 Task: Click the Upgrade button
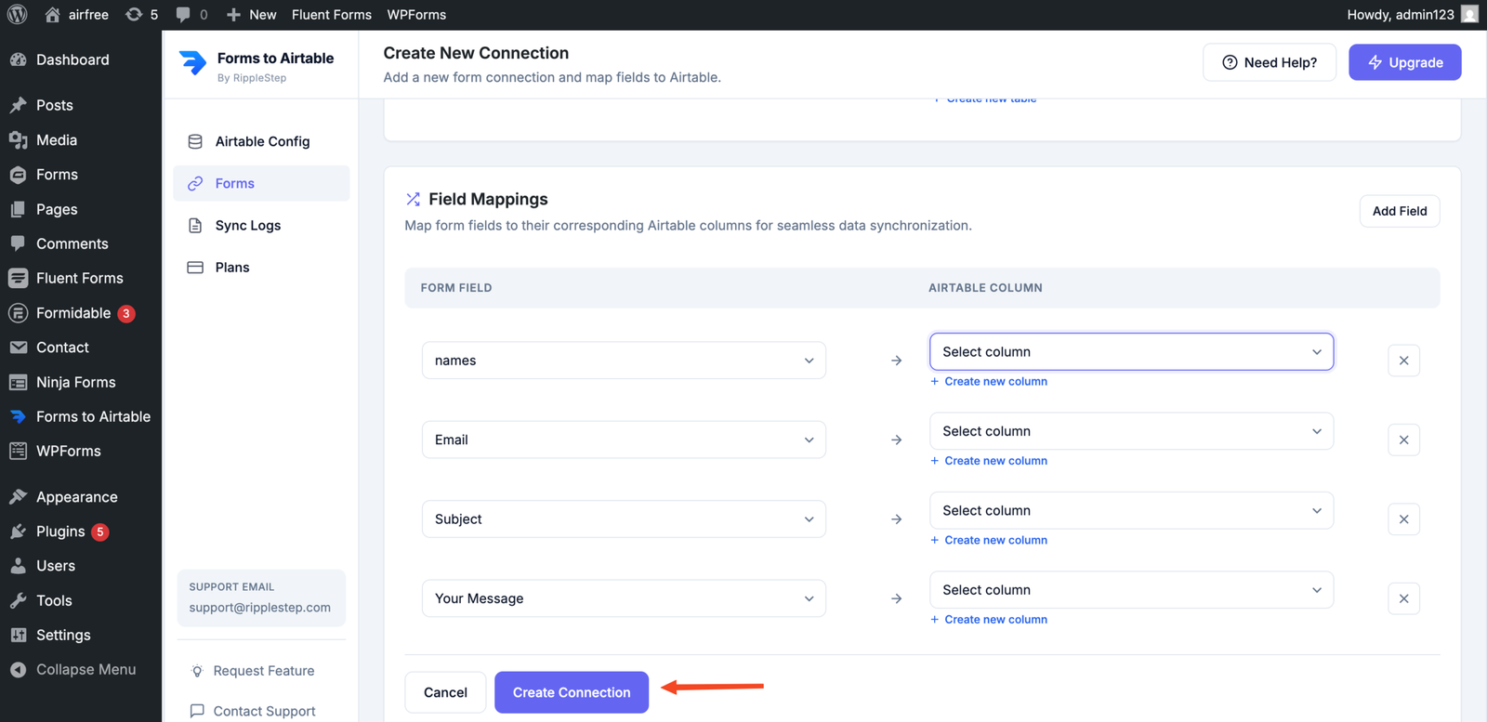pyautogui.click(x=1404, y=62)
